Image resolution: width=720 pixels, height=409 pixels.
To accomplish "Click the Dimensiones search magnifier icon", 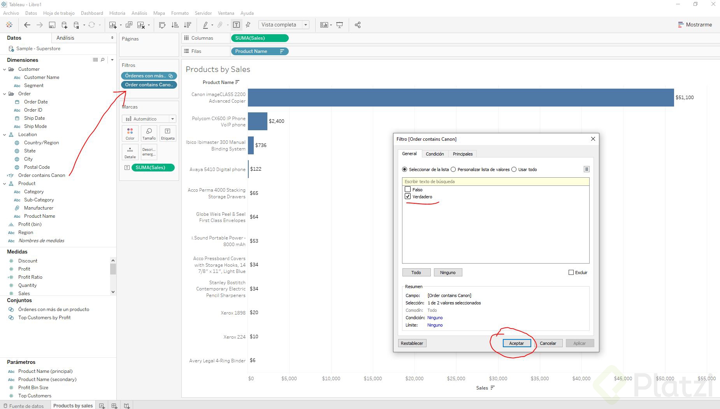I will [103, 60].
